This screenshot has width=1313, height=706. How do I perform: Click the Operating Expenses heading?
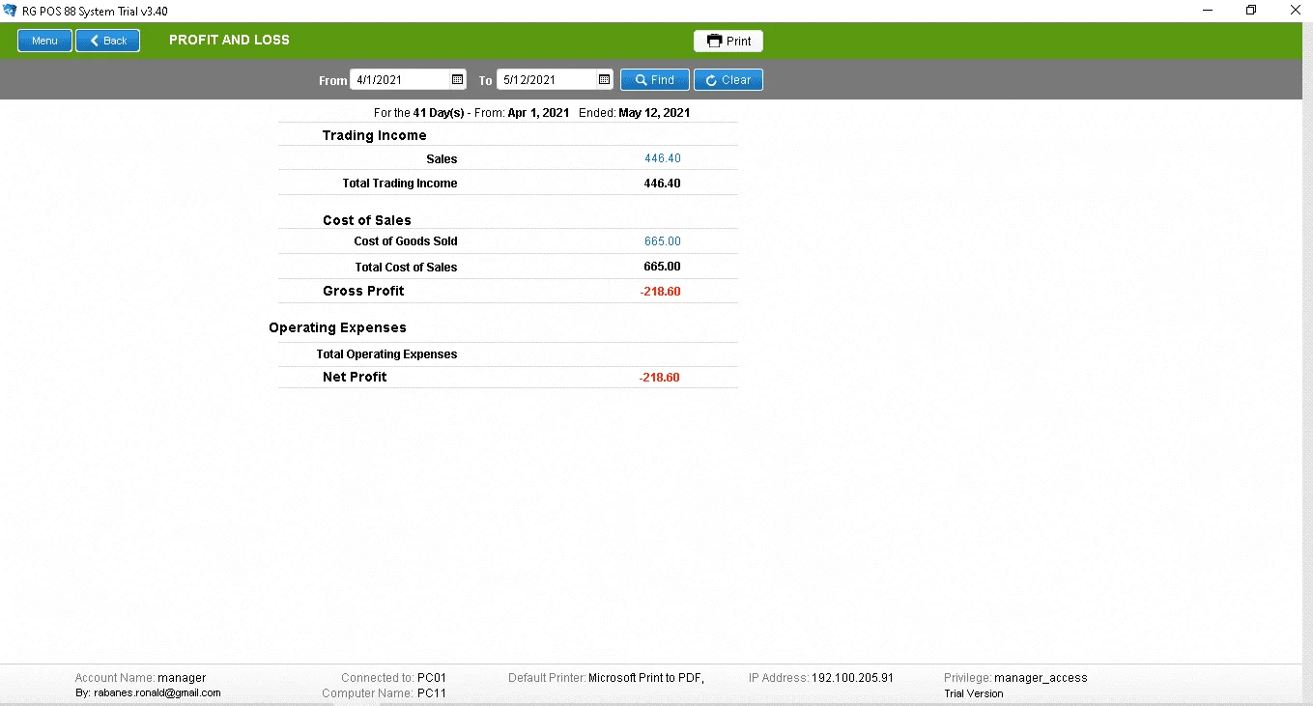[x=337, y=327]
